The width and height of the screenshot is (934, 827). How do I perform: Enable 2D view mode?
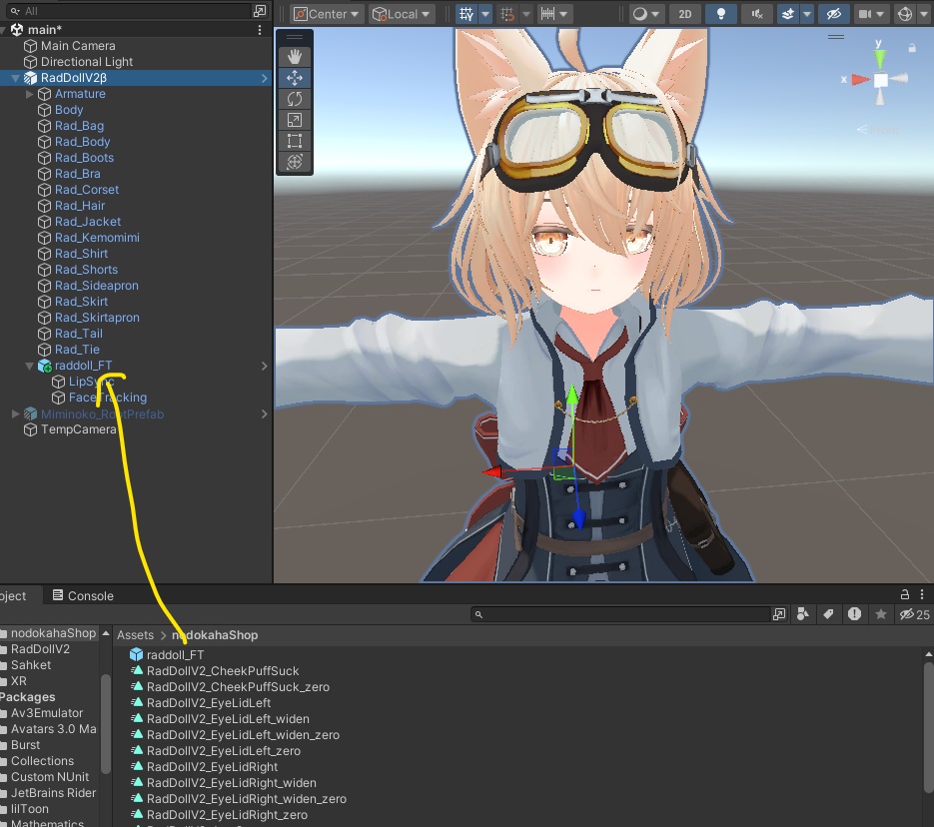click(685, 13)
